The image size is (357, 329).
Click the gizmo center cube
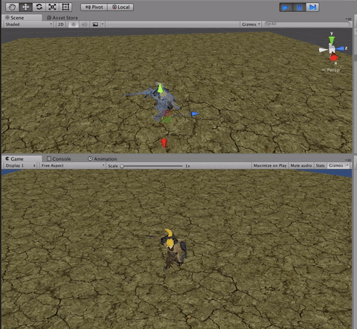pyautogui.click(x=332, y=48)
